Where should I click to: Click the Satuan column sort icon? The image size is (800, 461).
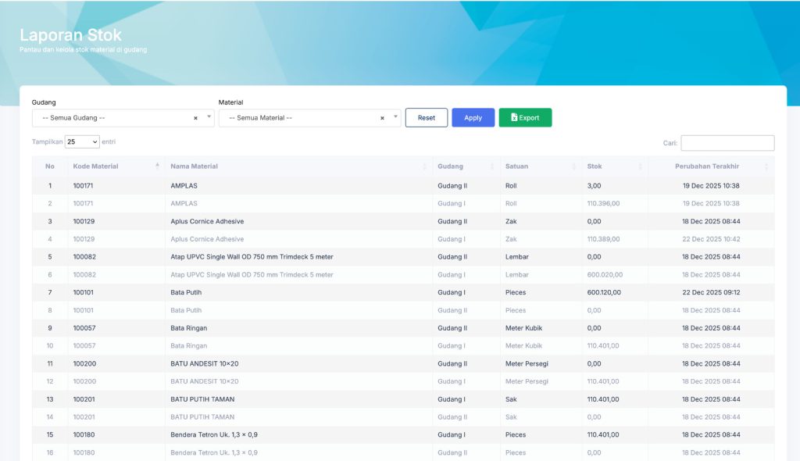[573, 166]
